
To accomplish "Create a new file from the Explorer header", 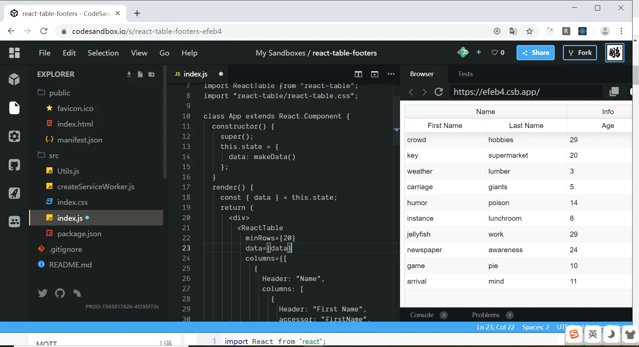I will pyautogui.click(x=140, y=74).
